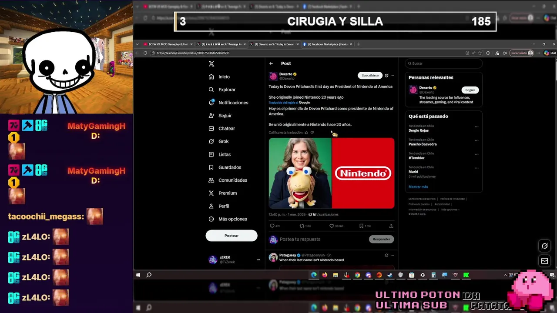Open three-dots menu on Patagussy reply
557x313 pixels.
point(392,255)
